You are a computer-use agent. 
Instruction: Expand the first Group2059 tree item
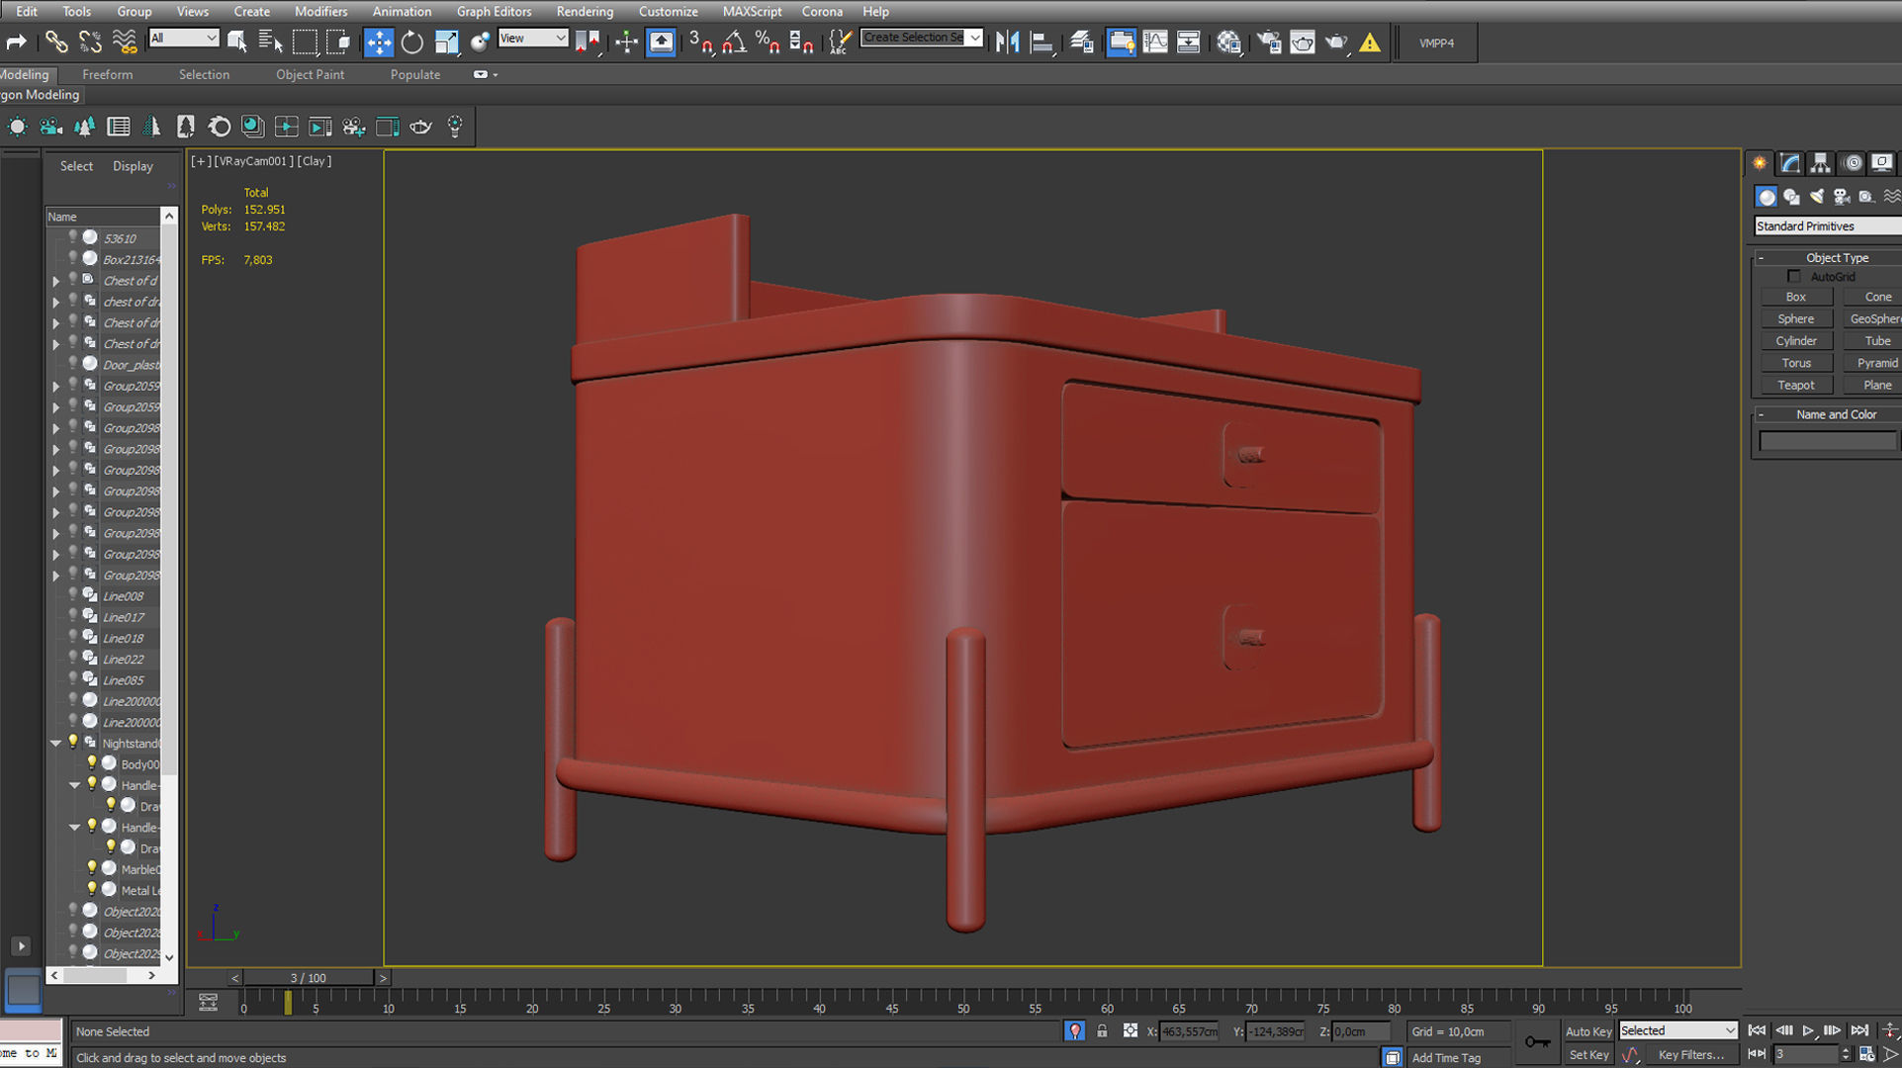pos(56,386)
